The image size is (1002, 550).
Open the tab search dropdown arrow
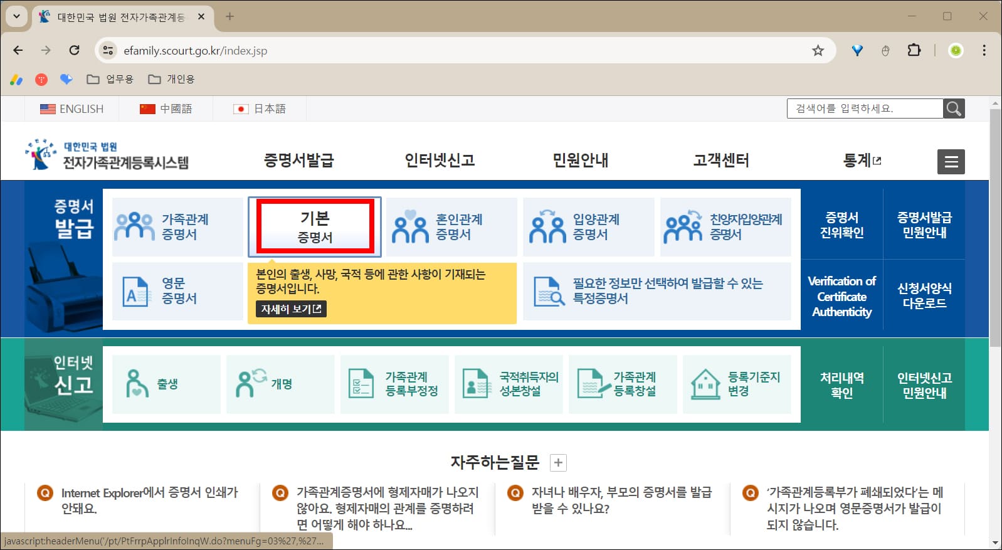pyautogui.click(x=16, y=17)
